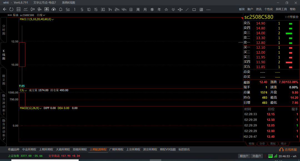Switch to weekly 周 period
Image resolution: width=300 pixels, height=161 pixels.
[x=138, y=9]
